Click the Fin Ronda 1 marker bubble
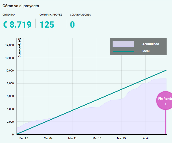This screenshot has height=143, width=172. 165,101
